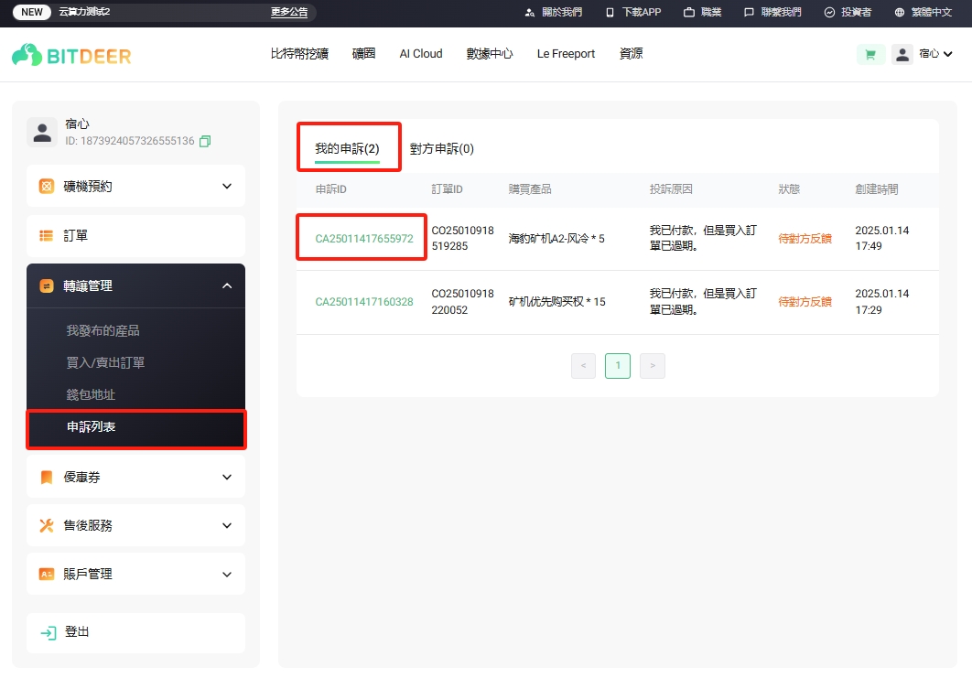The height and width of the screenshot is (678, 972).
Task: Click announcement text 云算力测试2
Action: pyautogui.click(x=84, y=12)
